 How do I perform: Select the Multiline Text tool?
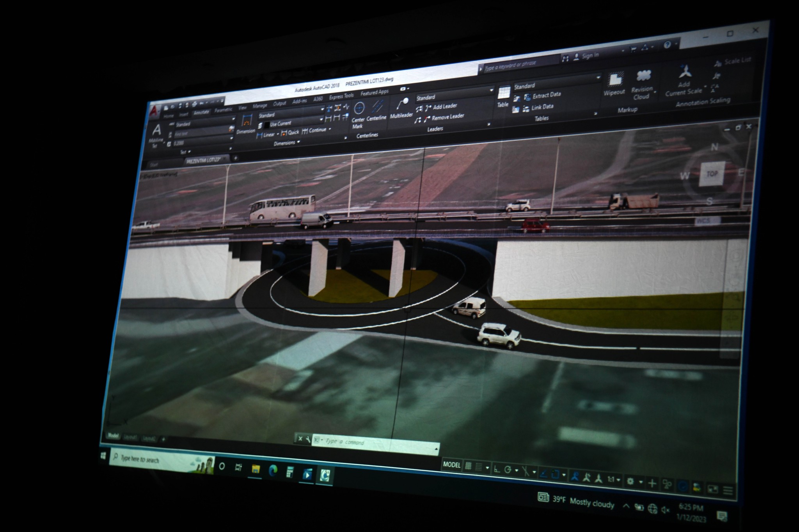[156, 136]
